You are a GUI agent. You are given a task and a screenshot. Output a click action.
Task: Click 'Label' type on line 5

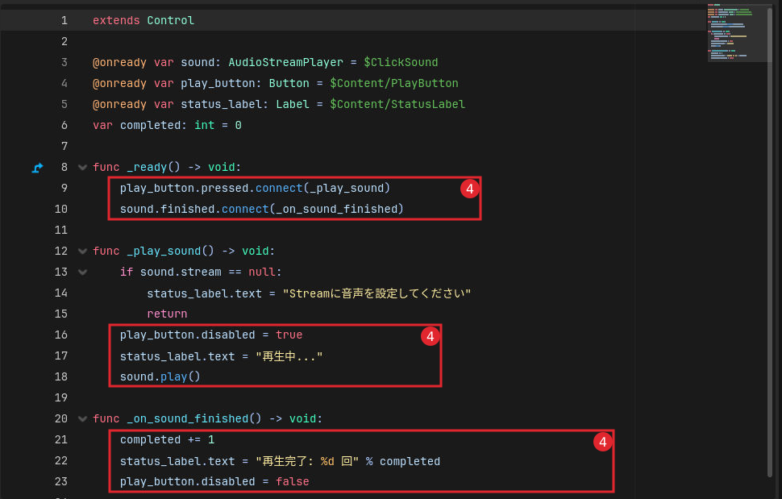point(293,104)
